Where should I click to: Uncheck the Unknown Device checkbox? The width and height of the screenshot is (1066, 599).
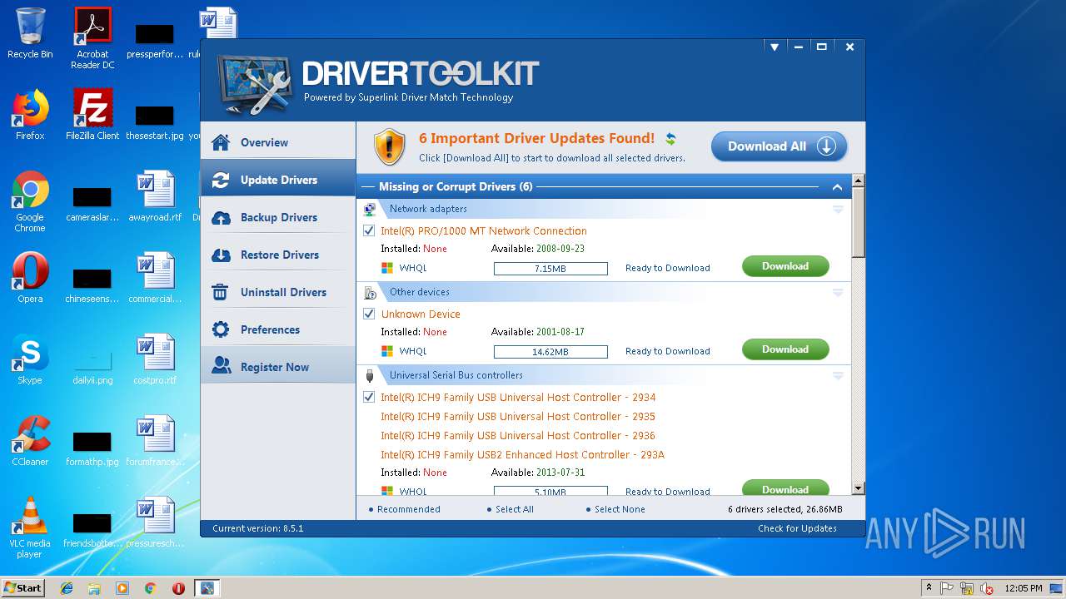tap(369, 314)
